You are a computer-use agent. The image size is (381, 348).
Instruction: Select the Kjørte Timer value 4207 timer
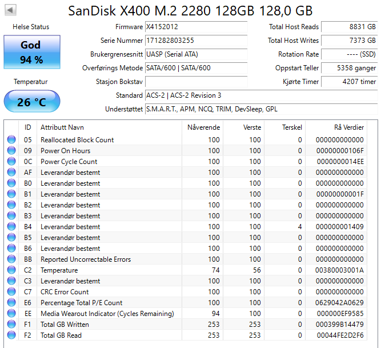click(x=349, y=82)
